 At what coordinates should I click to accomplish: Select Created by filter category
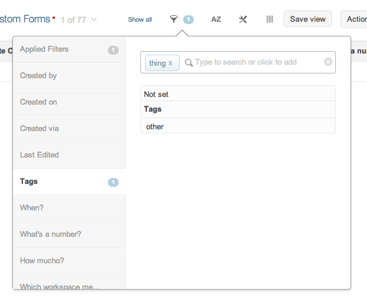(x=69, y=76)
